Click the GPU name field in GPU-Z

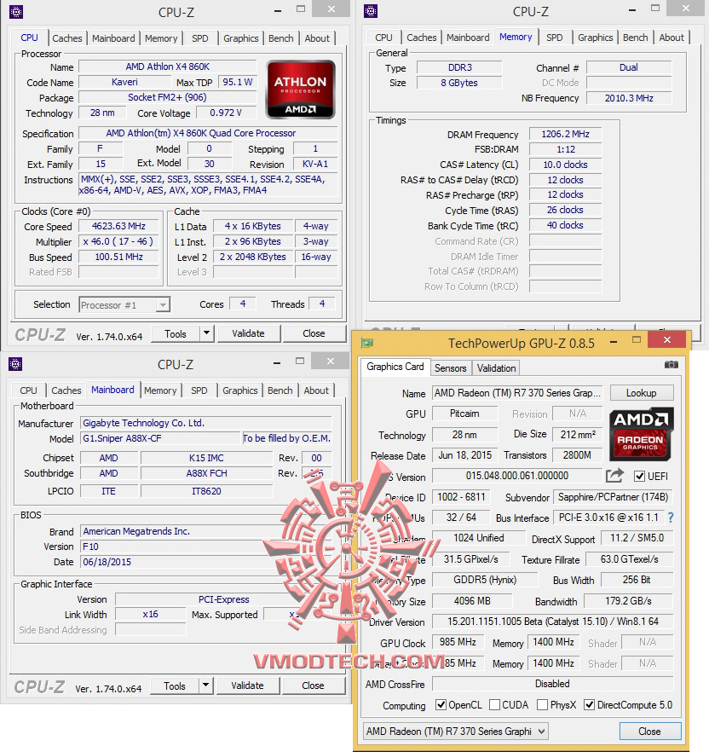tap(517, 393)
